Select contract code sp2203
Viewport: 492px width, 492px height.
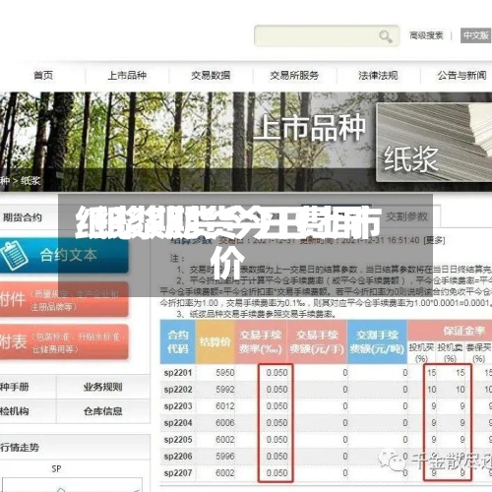178,406
